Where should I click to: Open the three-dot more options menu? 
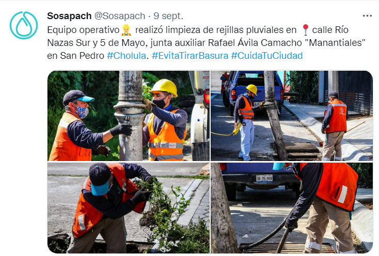tap(367, 16)
